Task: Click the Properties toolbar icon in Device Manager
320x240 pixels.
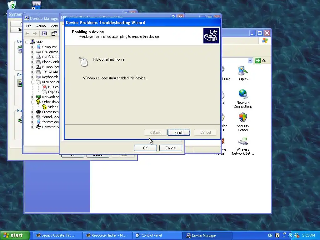Action: pyautogui.click(x=54, y=33)
